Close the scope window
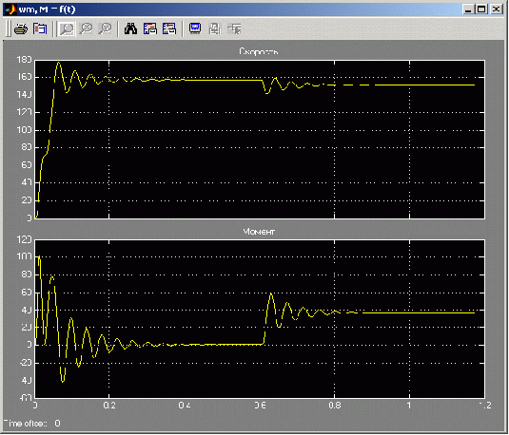This screenshot has width=509, height=435. 496,9
